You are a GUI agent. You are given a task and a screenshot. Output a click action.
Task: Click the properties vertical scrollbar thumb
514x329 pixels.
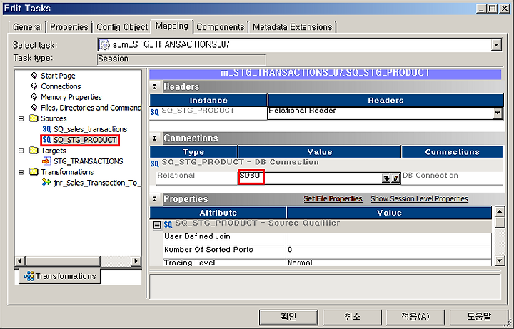(499, 223)
